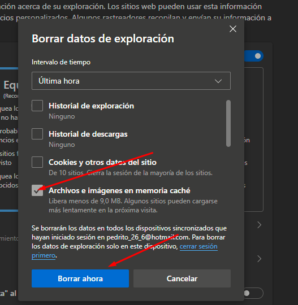Viewport: 298px width, 305px height.
Task: Click the chevron arrow in Última hora box
Action: [218, 81]
